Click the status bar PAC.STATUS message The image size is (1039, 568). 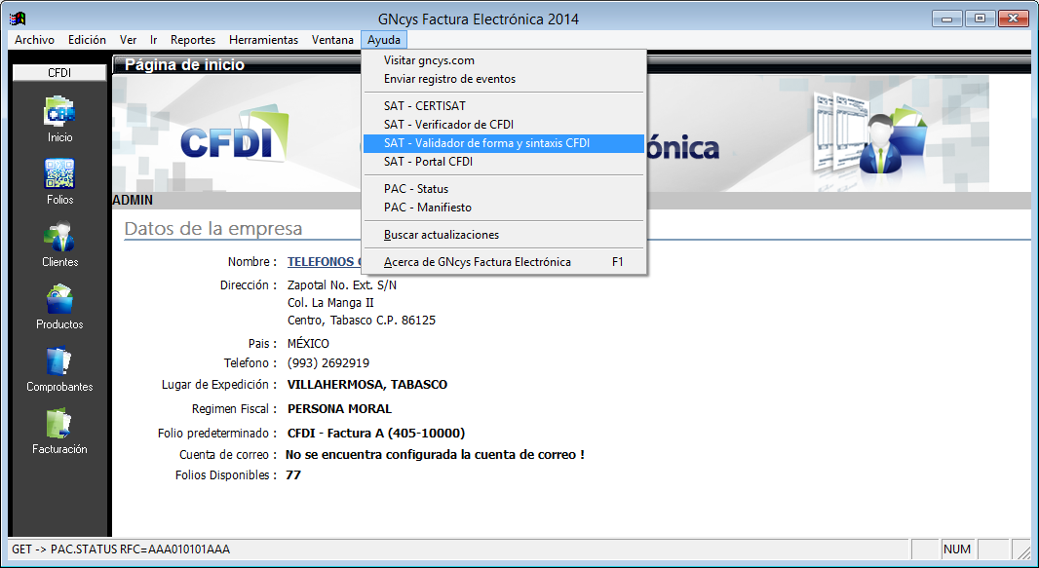click(x=121, y=549)
